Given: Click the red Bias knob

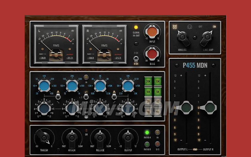Looking at the screenshot, I should (151, 54).
